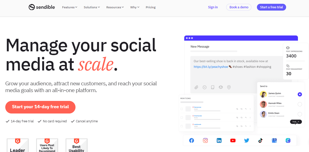Click the Sign in link
The height and width of the screenshot is (152, 309).
tap(213, 7)
